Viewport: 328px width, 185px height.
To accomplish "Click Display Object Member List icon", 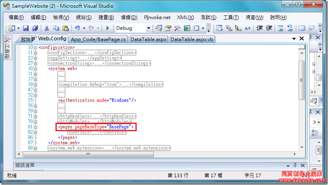I will pos(219,28).
